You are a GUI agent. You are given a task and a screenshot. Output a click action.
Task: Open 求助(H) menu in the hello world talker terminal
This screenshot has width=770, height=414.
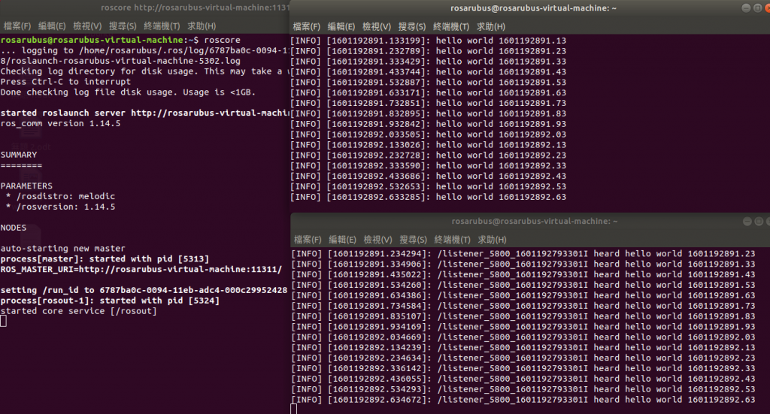490,26
